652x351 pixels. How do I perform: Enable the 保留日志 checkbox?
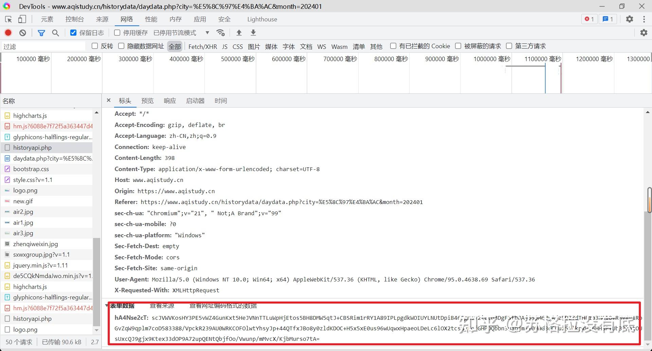[x=73, y=33]
